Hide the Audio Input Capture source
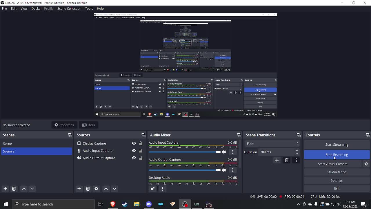The width and height of the screenshot is (371, 209). (134, 151)
